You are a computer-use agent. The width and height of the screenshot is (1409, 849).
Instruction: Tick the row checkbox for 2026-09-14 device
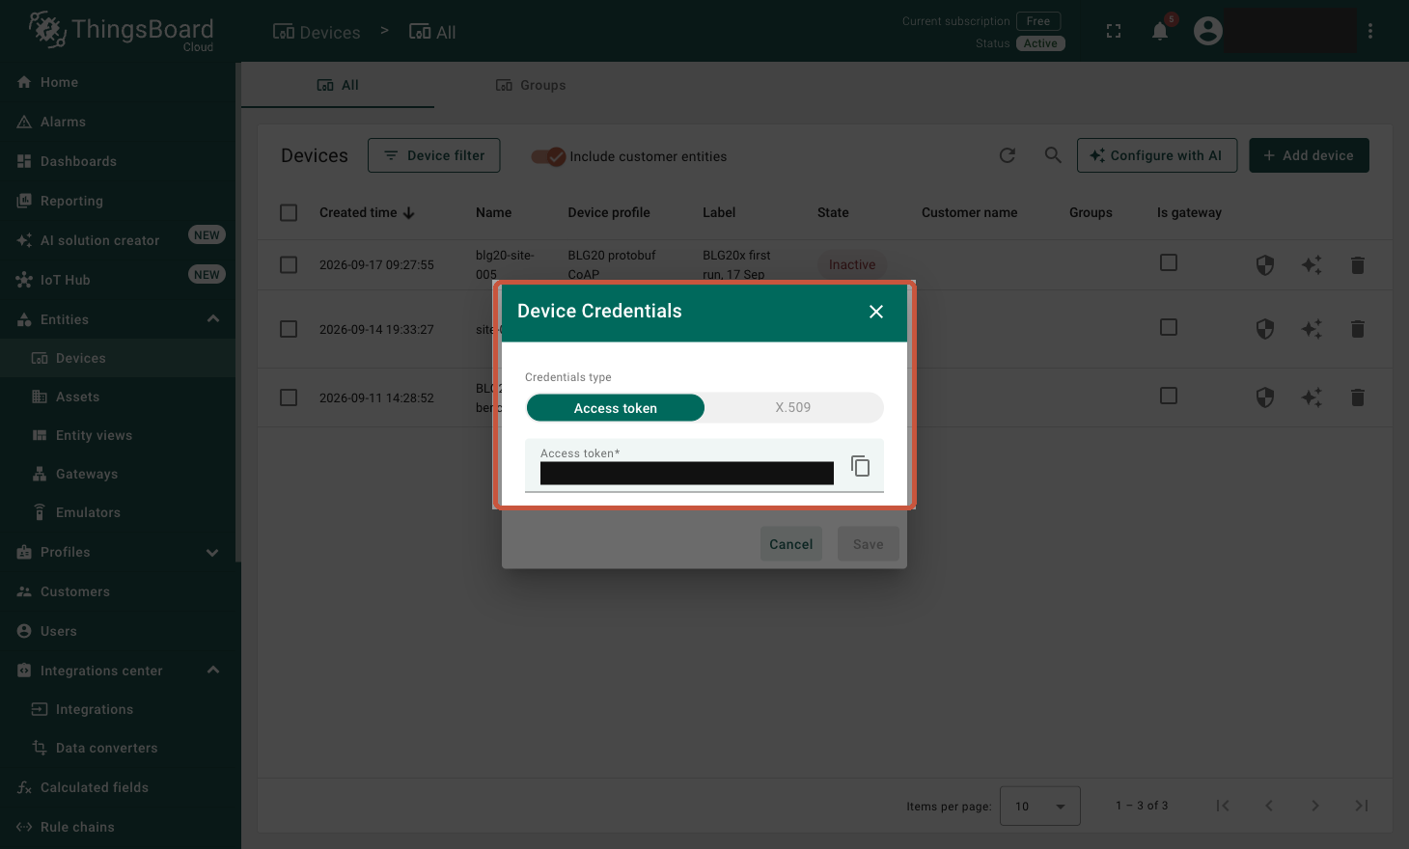point(289,329)
